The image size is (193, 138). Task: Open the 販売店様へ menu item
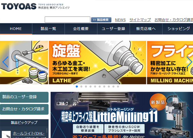point(146,29)
